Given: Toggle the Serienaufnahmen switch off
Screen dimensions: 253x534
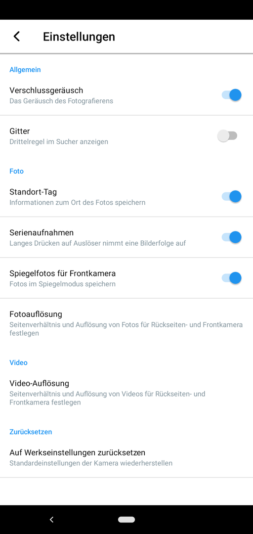Looking at the screenshot, I should click(x=231, y=237).
